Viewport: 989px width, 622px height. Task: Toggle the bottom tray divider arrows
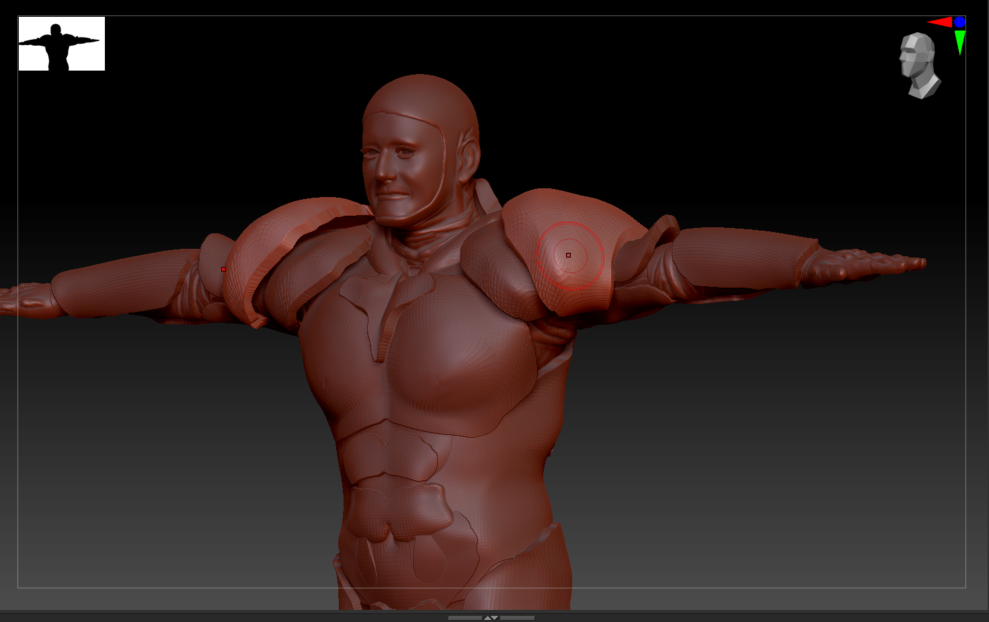tap(491, 617)
